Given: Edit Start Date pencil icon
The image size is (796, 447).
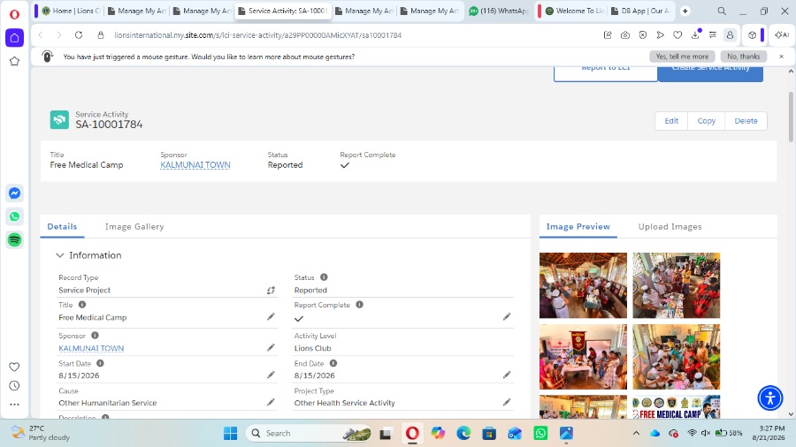Looking at the screenshot, I should [x=272, y=375].
